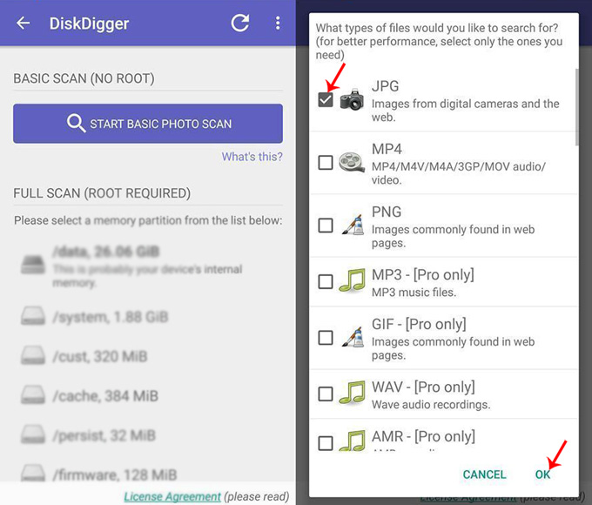The width and height of the screenshot is (592, 505).
Task: Click the music note icon for WAV
Action: (x=353, y=393)
